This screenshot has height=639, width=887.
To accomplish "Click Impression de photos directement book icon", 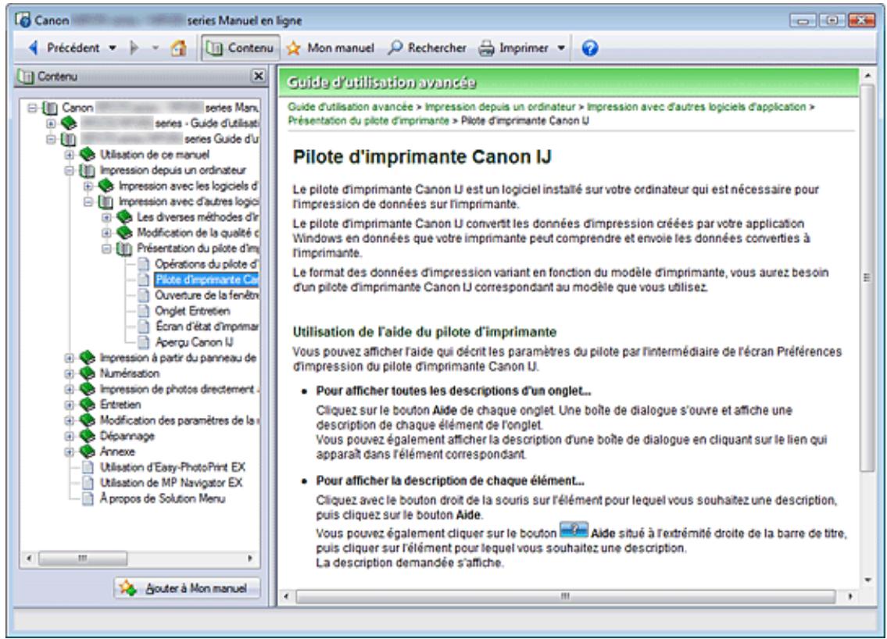I will point(87,389).
